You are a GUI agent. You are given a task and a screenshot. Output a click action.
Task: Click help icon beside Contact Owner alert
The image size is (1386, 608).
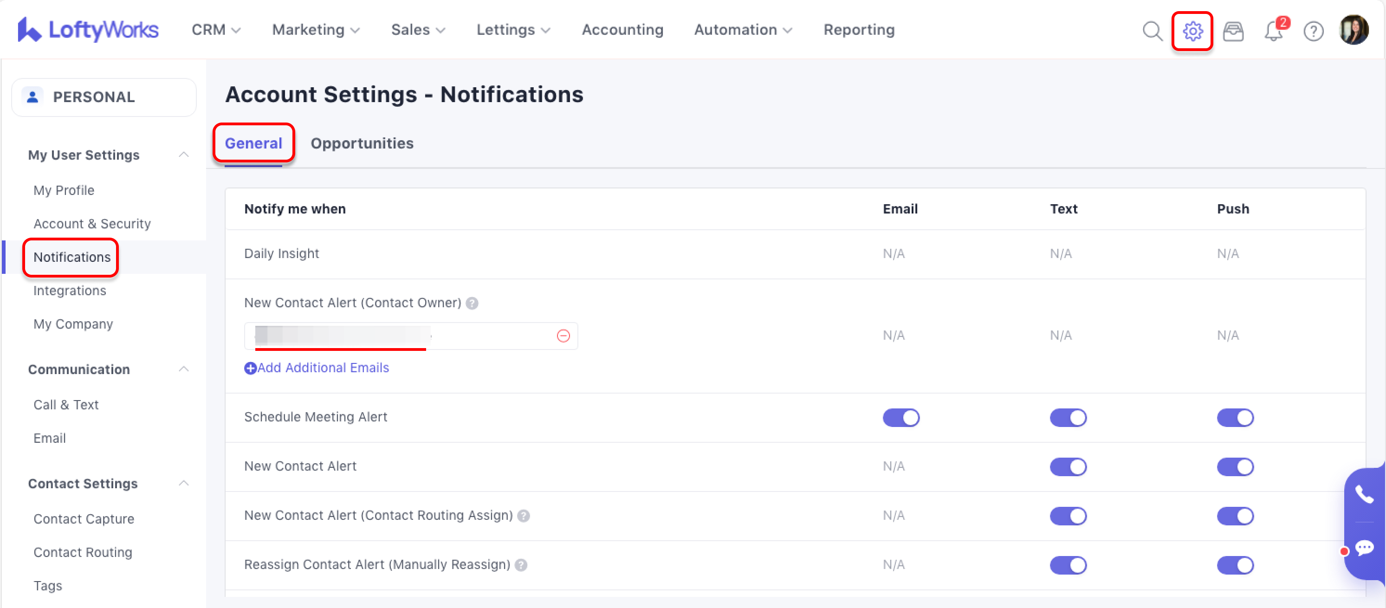(472, 303)
